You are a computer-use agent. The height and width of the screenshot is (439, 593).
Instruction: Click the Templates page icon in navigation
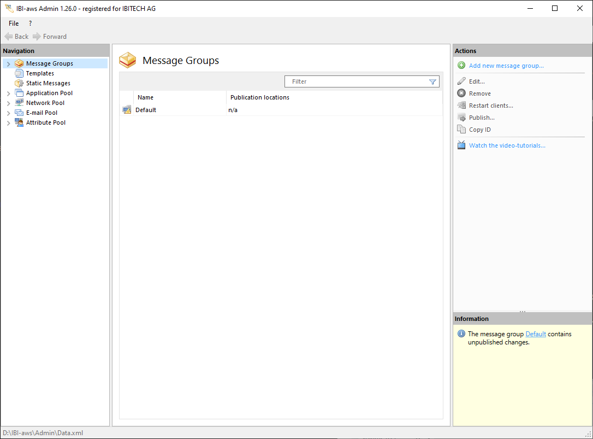click(x=19, y=73)
